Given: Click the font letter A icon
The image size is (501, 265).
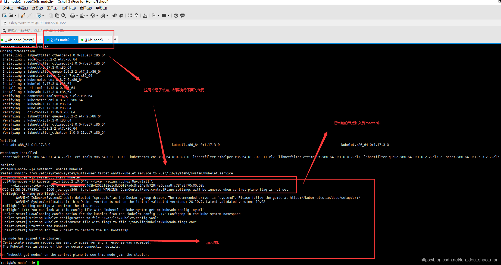Looking at the screenshot, I should click(103, 15).
